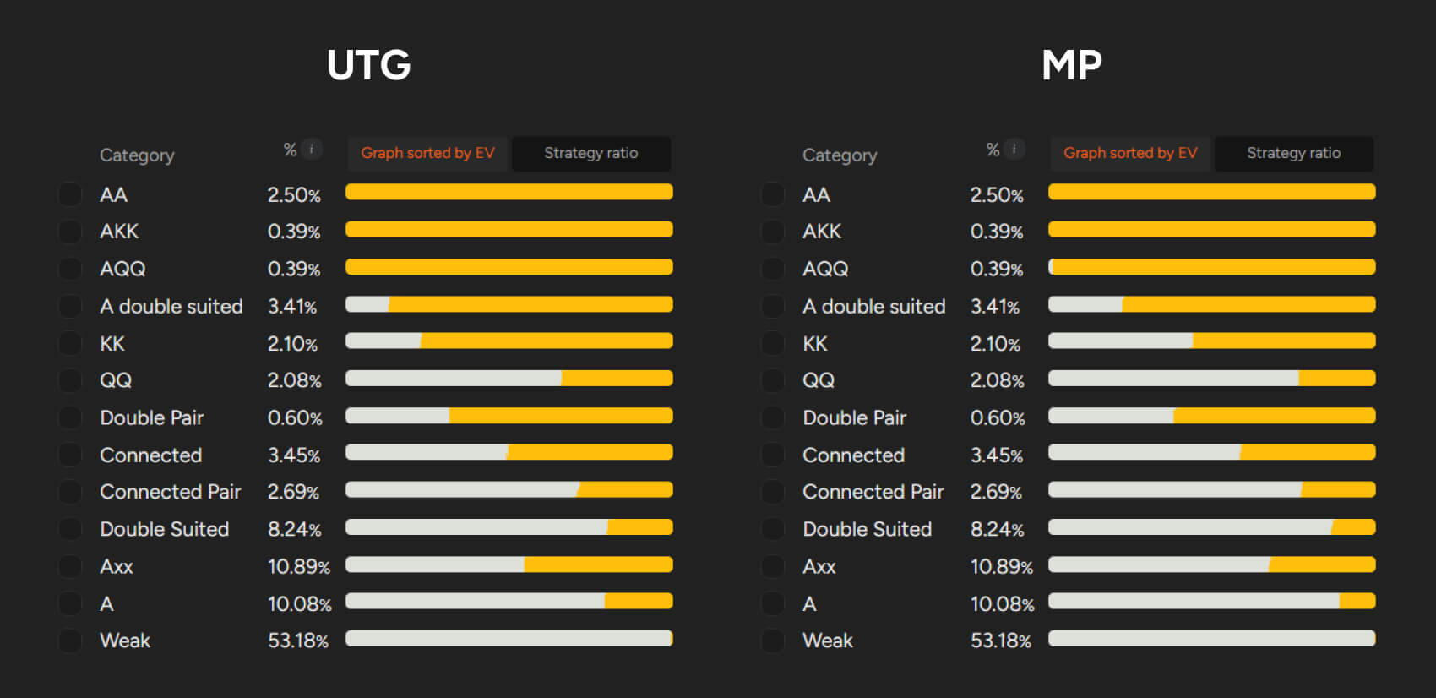Switch to Strategy ratio tab under MP
This screenshot has width=1436, height=698.
tap(1293, 153)
